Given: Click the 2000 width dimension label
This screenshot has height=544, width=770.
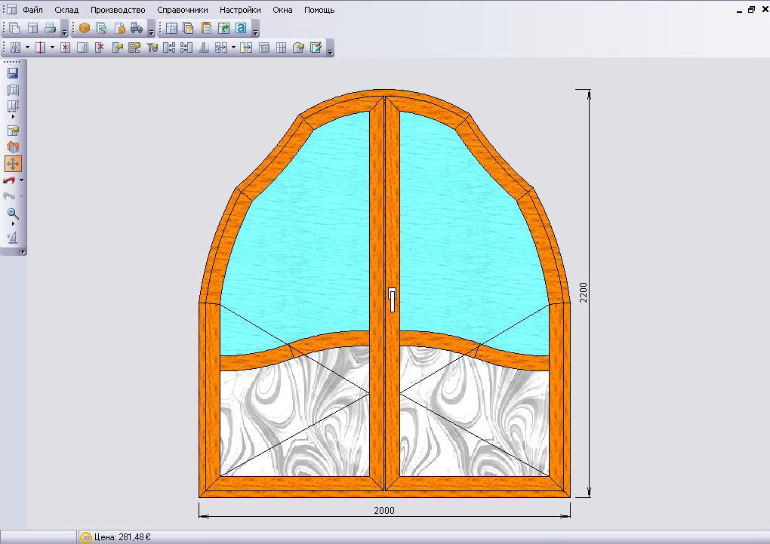Looking at the screenshot, I should click(384, 511).
